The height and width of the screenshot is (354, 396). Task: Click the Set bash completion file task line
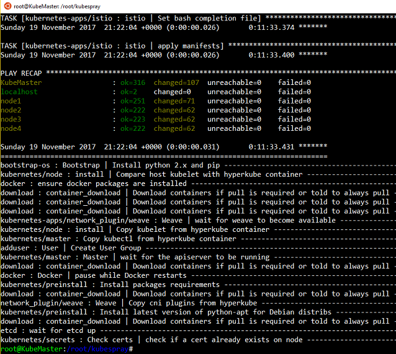tap(131, 19)
